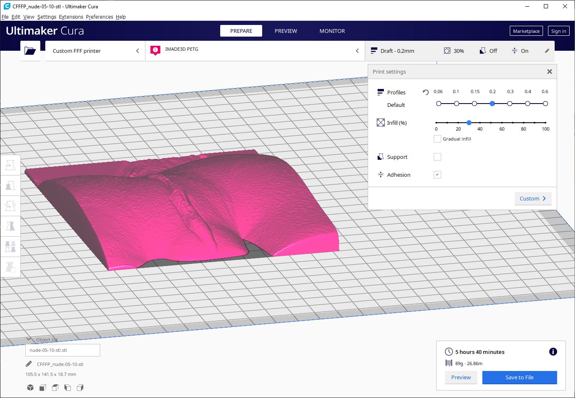
Task: Set infill slider to 100 tick
Action: pos(546,123)
